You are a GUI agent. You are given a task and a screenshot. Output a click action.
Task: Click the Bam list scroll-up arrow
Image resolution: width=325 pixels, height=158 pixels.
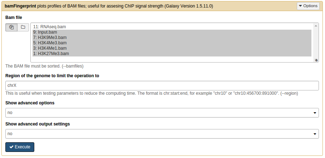tap(316, 26)
